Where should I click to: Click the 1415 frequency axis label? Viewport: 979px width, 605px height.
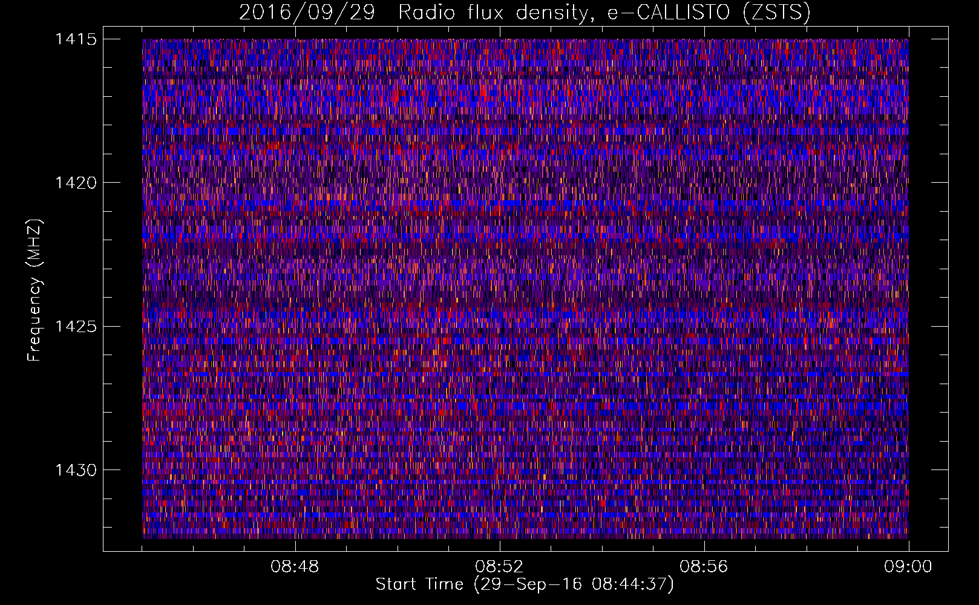pos(76,39)
